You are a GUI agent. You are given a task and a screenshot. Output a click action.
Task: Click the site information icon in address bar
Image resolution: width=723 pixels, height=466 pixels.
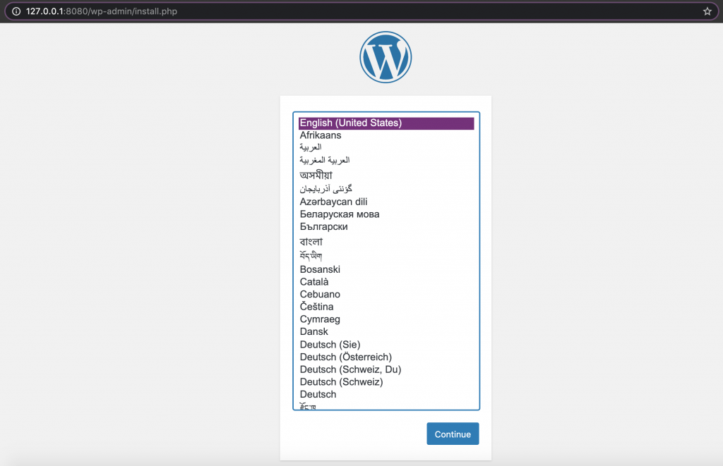pos(16,11)
